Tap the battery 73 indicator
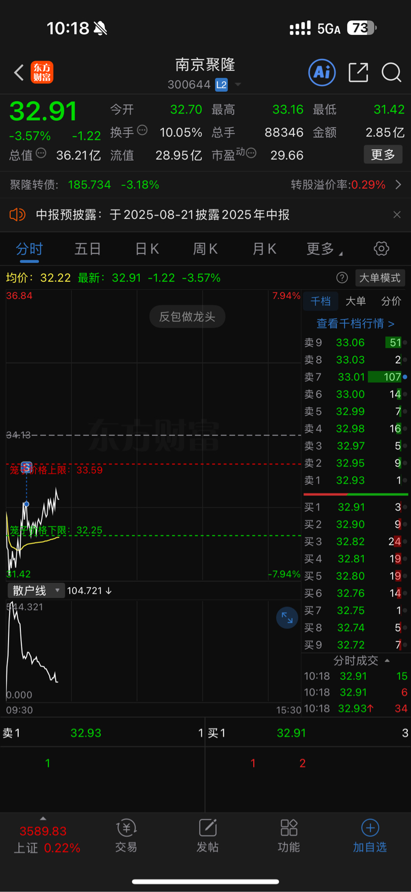411x892 pixels. (361, 28)
